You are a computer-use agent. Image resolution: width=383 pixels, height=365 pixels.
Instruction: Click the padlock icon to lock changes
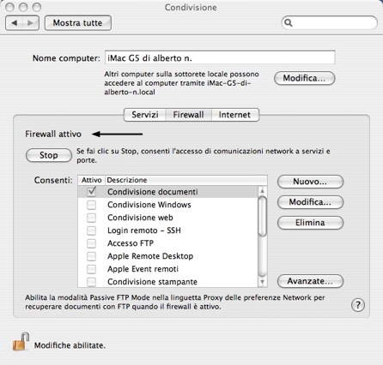(21, 341)
